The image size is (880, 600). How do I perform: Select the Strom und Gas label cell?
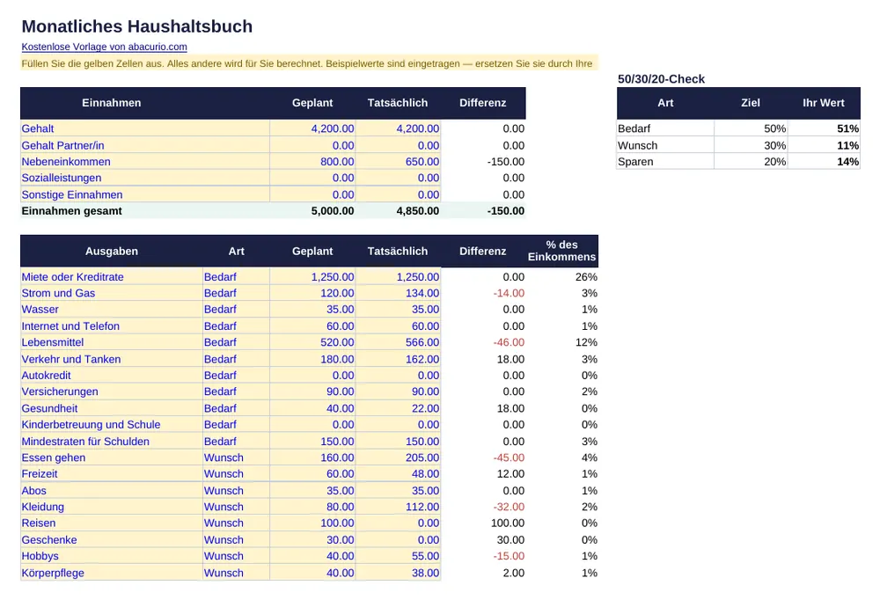tap(111, 293)
